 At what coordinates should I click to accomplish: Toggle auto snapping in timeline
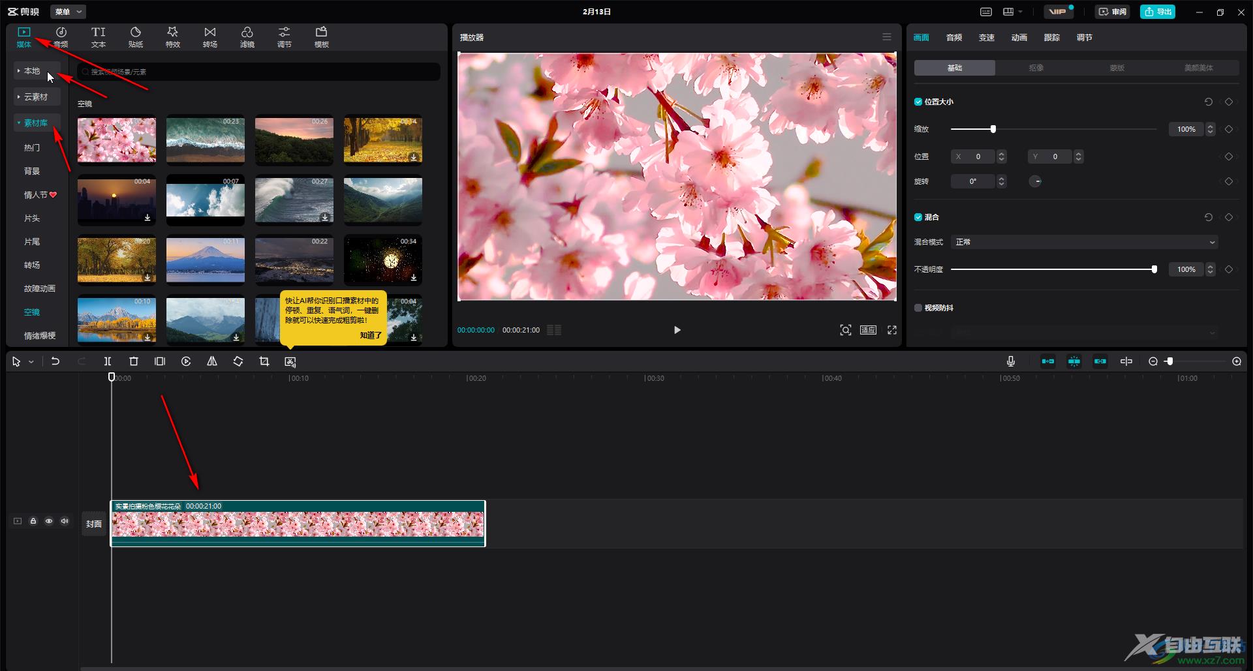tap(1074, 361)
